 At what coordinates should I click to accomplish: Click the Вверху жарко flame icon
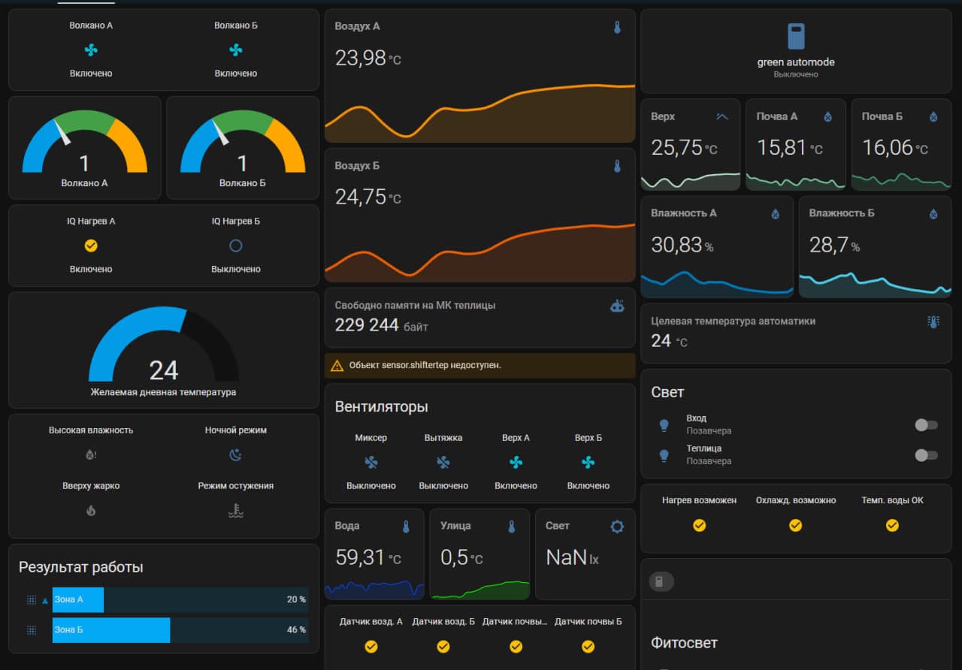pos(91,511)
